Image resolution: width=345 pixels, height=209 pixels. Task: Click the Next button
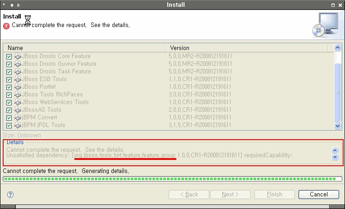coord(230,195)
